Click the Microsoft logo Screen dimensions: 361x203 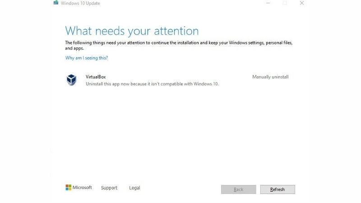[x=79, y=188]
